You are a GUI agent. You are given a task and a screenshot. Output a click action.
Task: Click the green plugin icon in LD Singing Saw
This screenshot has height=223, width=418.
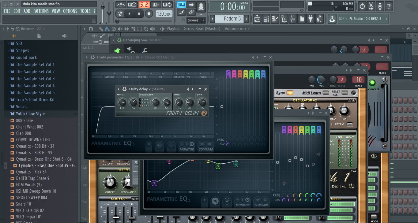click(x=117, y=50)
